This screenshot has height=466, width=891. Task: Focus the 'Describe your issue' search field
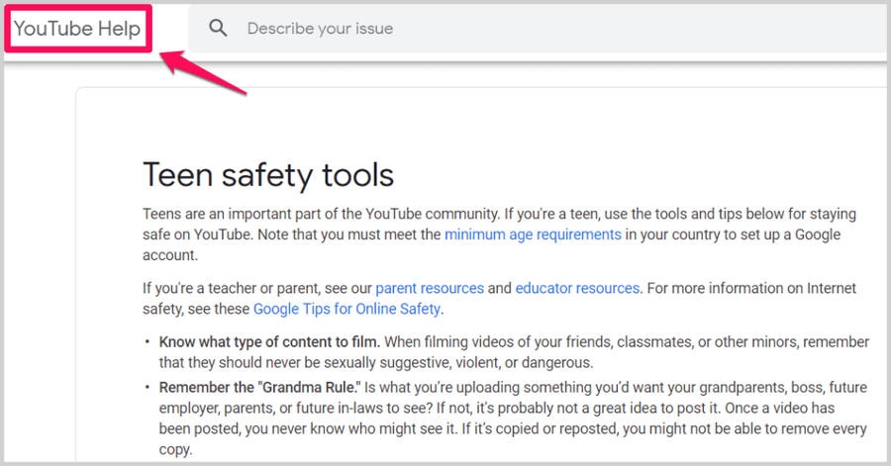539,29
